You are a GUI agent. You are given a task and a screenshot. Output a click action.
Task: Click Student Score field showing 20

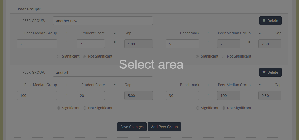(91, 95)
